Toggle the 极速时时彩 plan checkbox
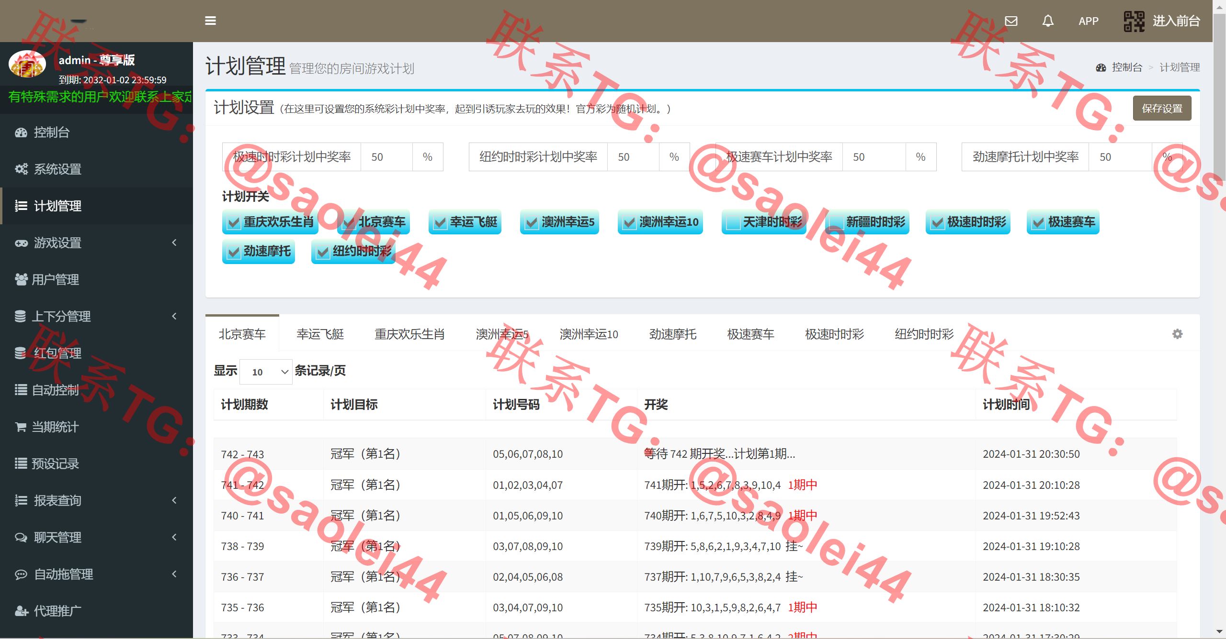Screen dimensions: 1226x639 tap(937, 223)
